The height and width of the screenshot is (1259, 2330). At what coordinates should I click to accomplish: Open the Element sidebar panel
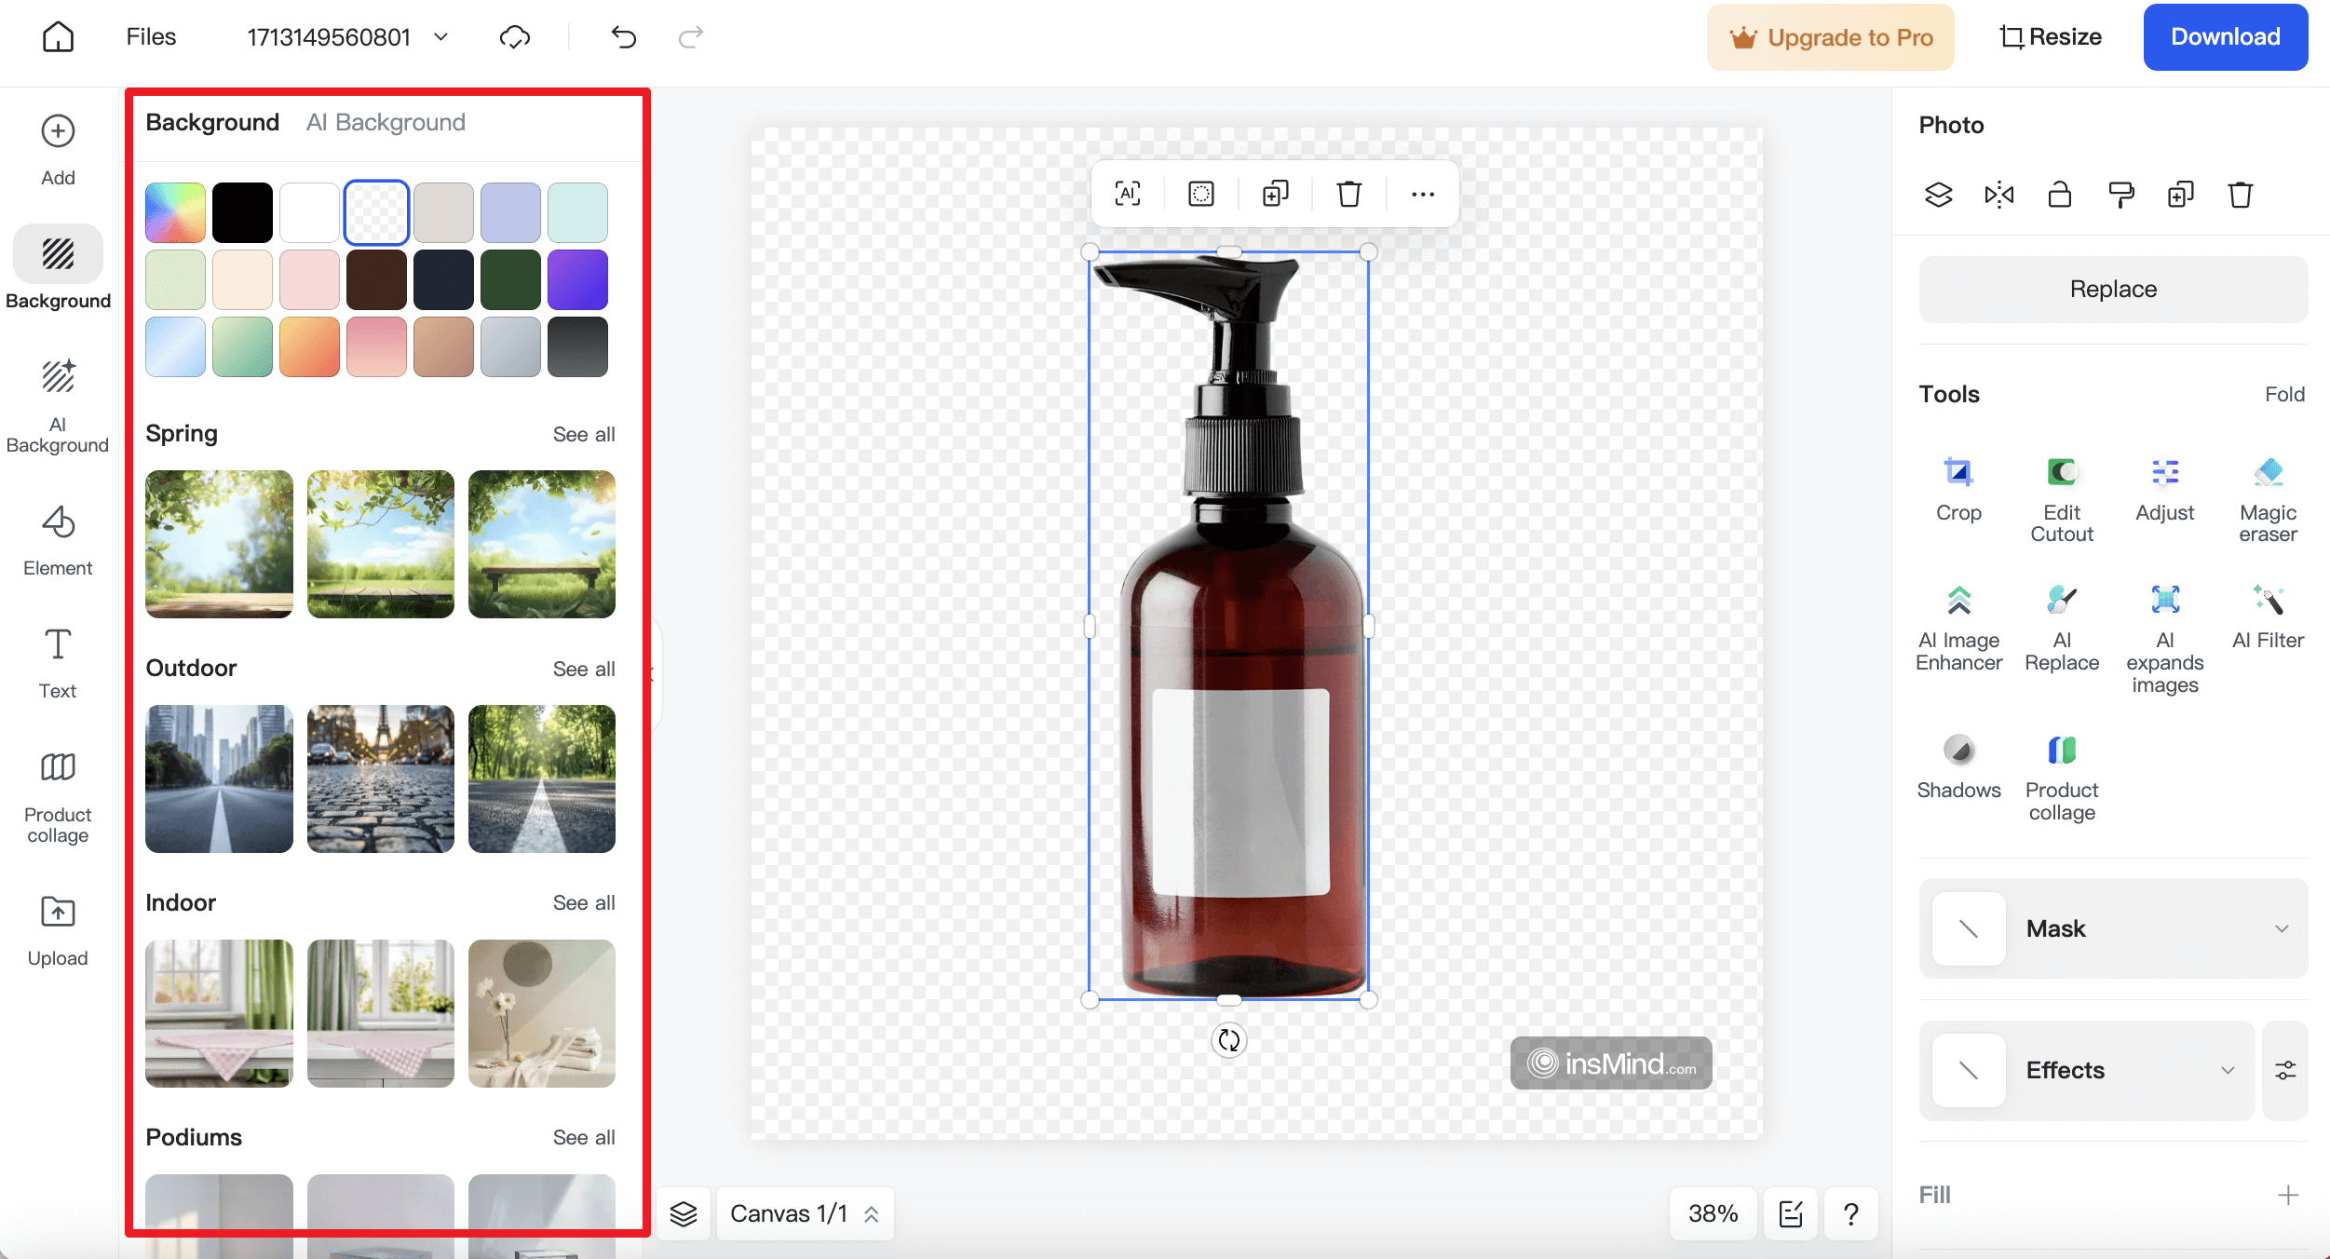tap(58, 541)
